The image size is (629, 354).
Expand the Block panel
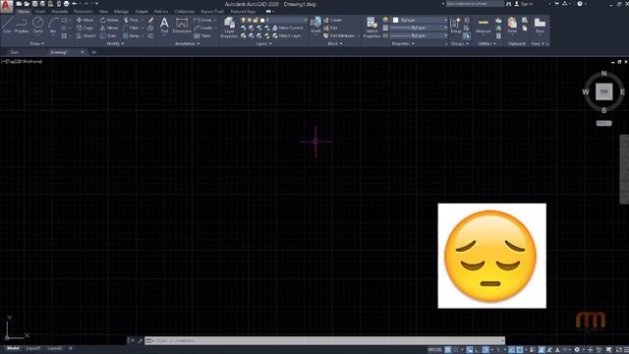point(335,43)
